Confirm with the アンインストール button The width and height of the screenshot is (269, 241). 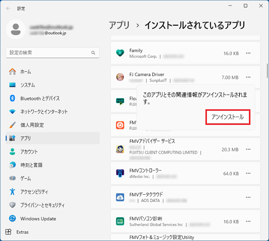[x=228, y=117]
